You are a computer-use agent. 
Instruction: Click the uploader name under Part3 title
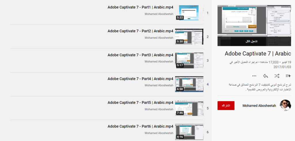click(x=159, y=61)
